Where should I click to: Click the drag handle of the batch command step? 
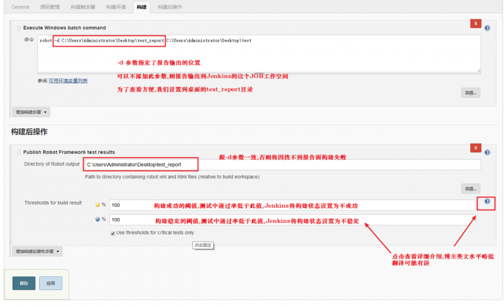point(18,28)
